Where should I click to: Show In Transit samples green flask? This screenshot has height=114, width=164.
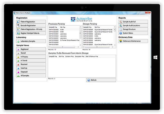point(18,61)
